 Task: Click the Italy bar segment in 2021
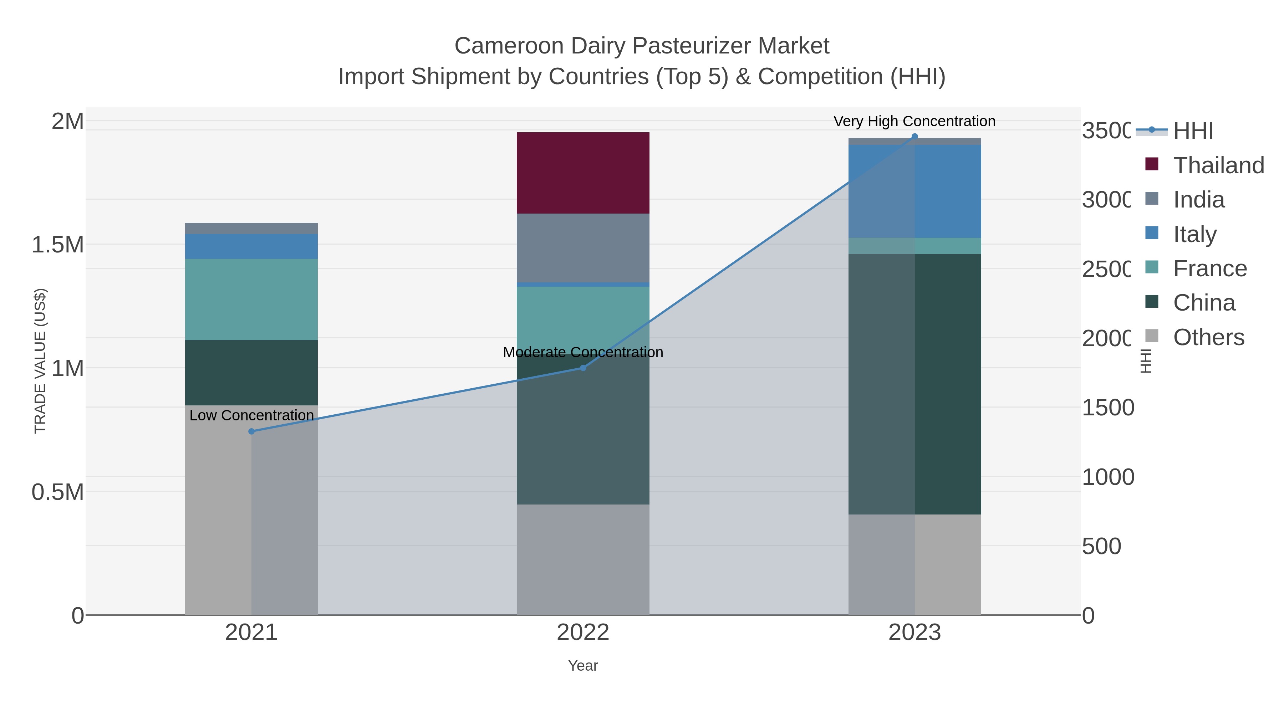click(251, 247)
